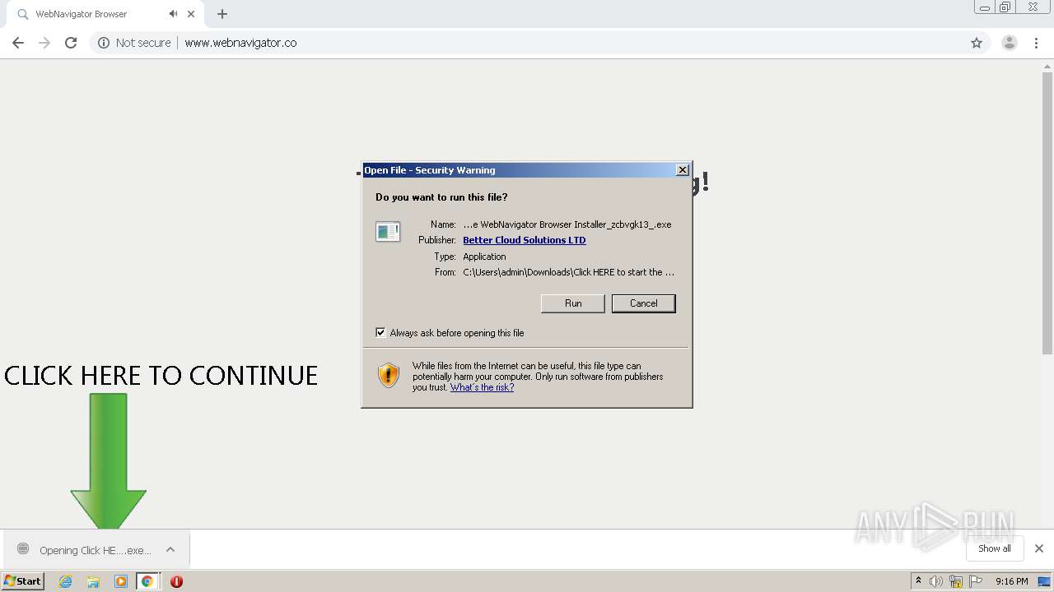
Task: View the Not secure site information icon
Action: coord(104,43)
